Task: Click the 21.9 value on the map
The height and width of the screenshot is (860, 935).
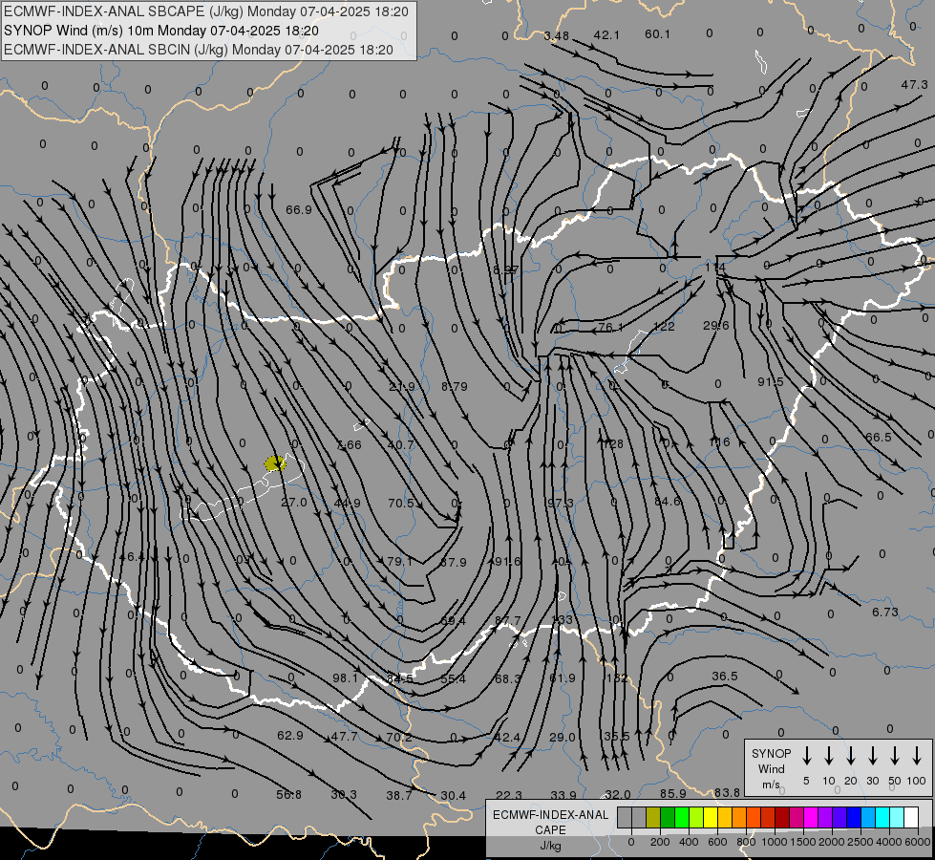Action: [x=401, y=387]
